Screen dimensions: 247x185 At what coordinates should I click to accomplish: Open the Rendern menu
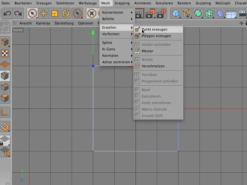(x=184, y=3)
